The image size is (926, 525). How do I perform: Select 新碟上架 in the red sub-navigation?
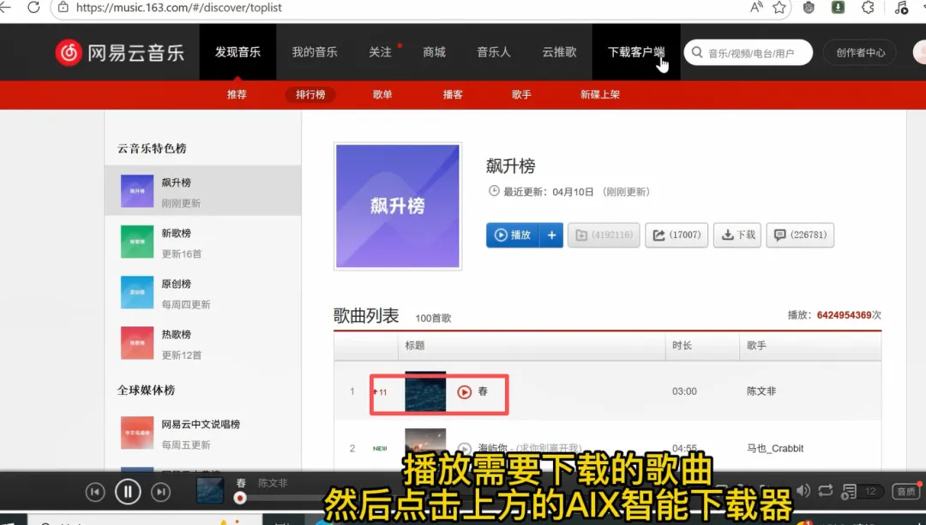pos(600,94)
